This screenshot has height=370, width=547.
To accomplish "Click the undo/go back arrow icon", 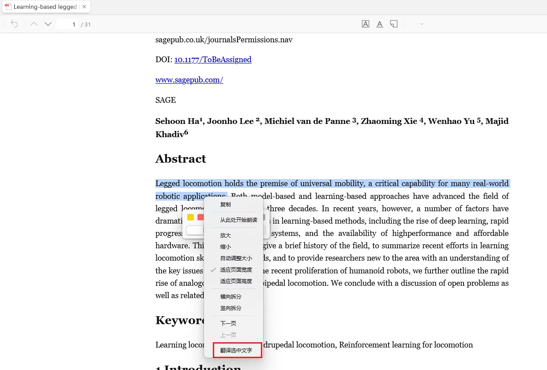I will [x=14, y=24].
